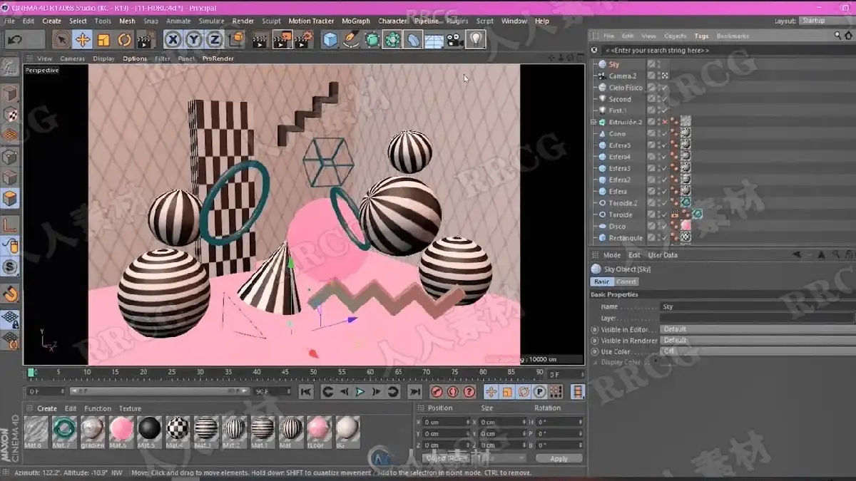Select the Live Selection arrow tool
This screenshot has height=481, width=856.
62,40
